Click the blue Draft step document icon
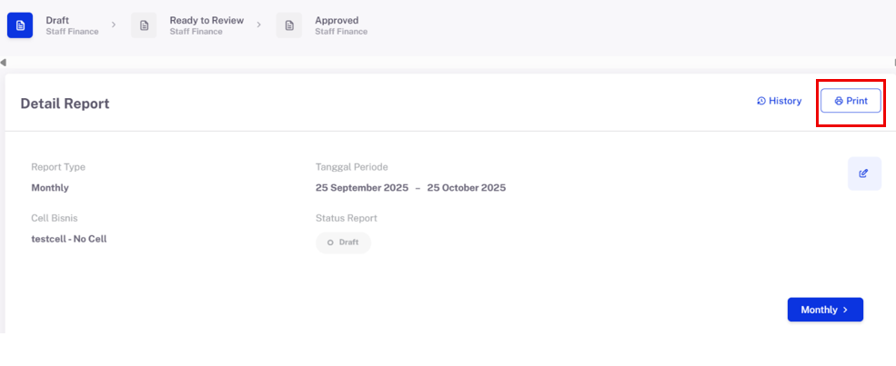 20,25
